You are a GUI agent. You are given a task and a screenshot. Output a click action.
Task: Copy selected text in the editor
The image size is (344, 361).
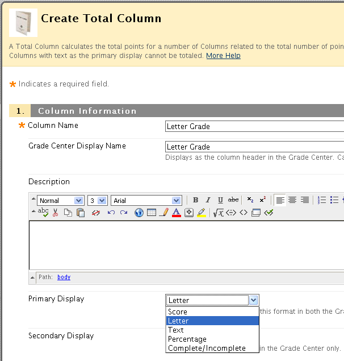click(x=68, y=213)
